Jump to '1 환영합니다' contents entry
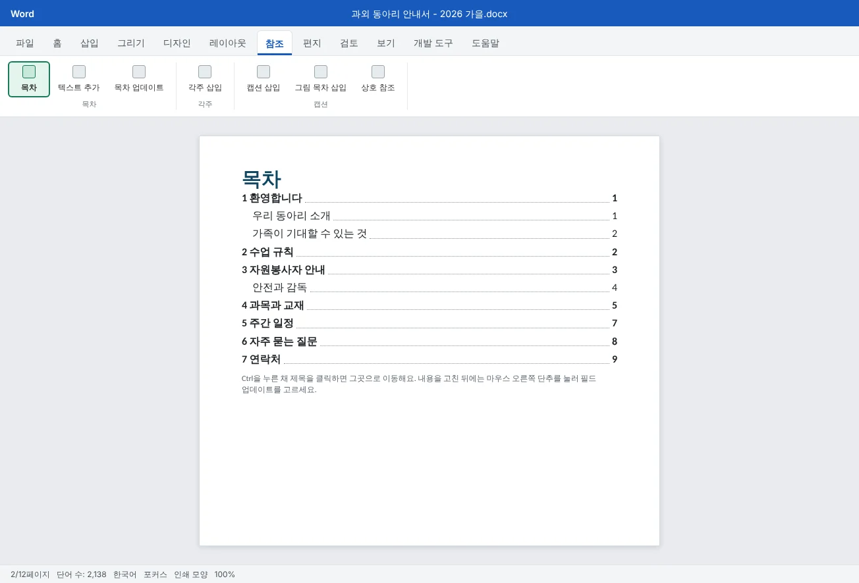The image size is (859, 583). click(429, 198)
